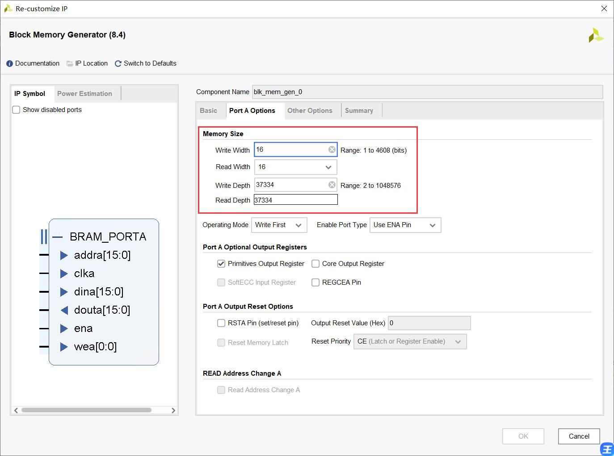Viewport: 614px width, 456px height.
Task: Click the Vivado logo in the dialog header
Action: click(x=596, y=35)
